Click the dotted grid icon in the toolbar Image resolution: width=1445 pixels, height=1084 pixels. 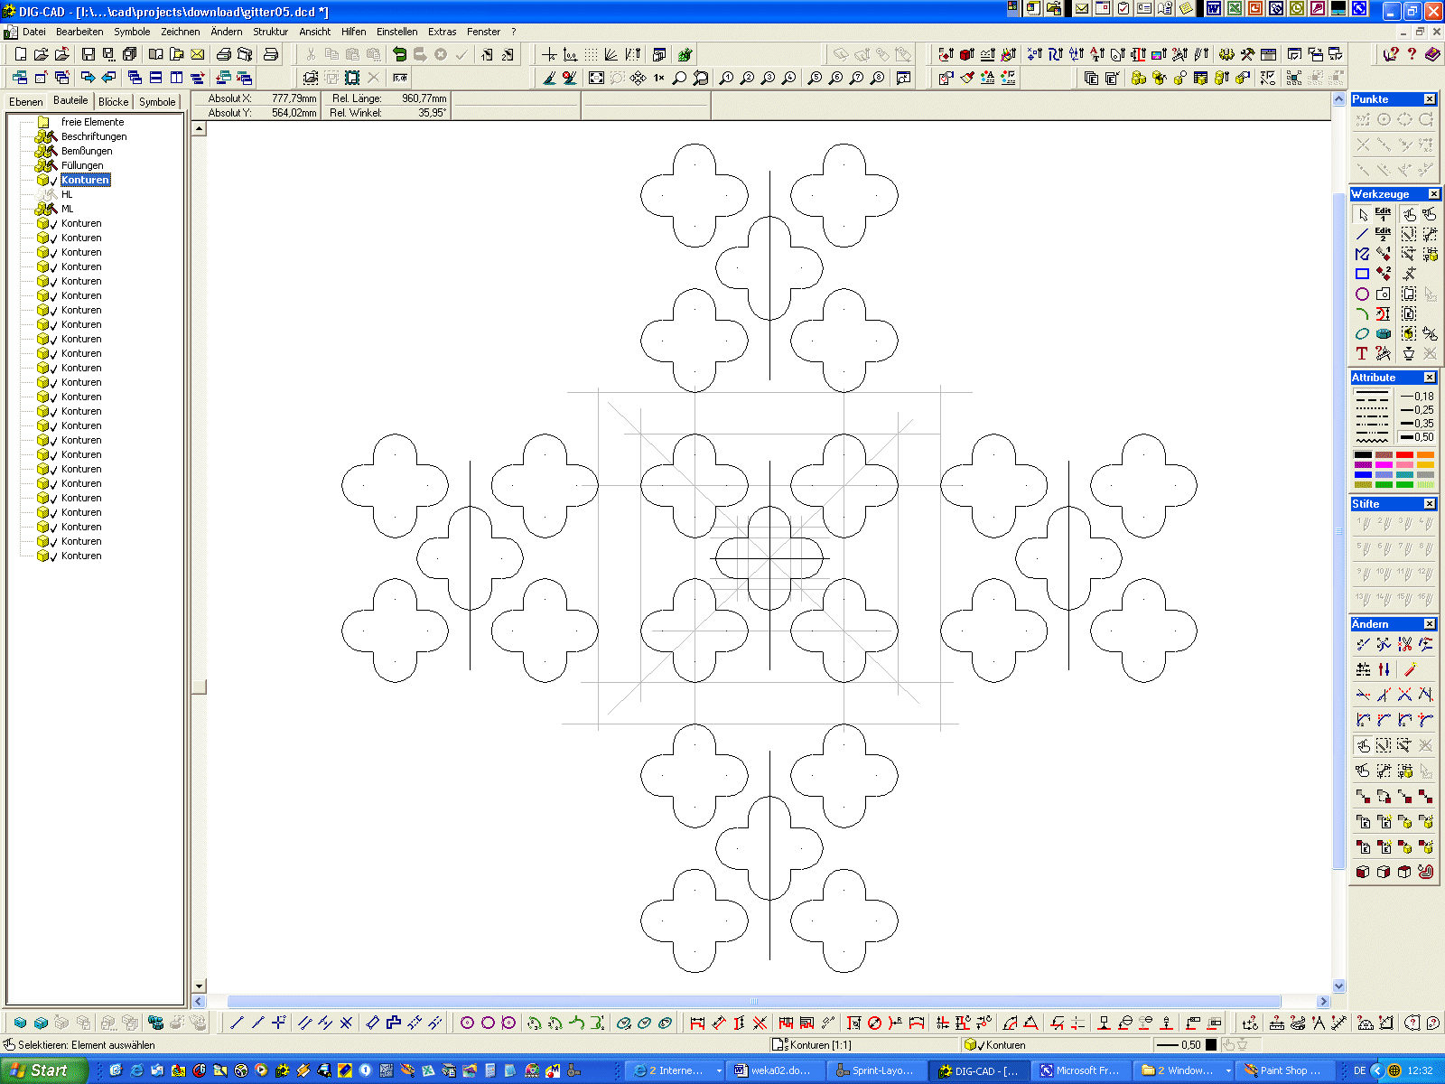[591, 55]
